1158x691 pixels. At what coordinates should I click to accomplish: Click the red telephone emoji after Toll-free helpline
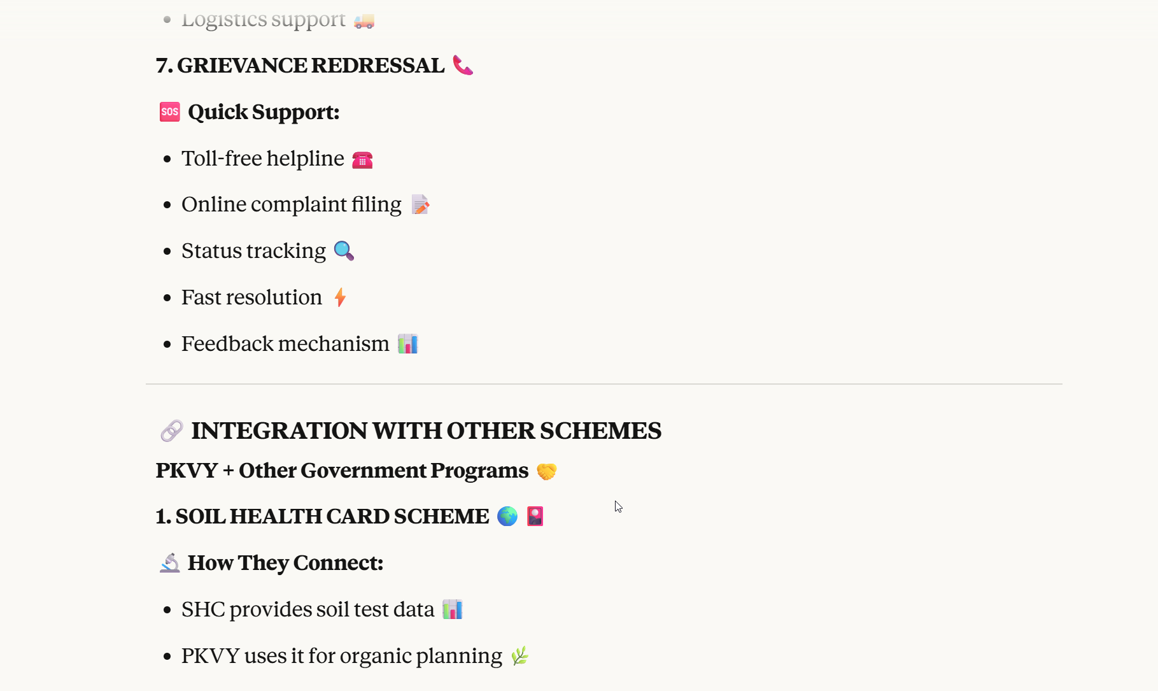point(362,159)
